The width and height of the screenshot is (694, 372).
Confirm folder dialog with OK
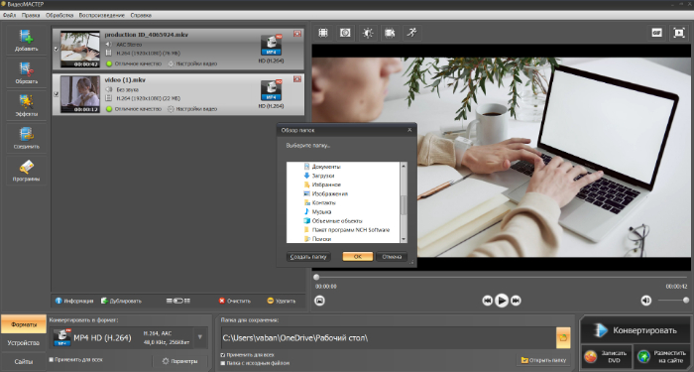358,257
